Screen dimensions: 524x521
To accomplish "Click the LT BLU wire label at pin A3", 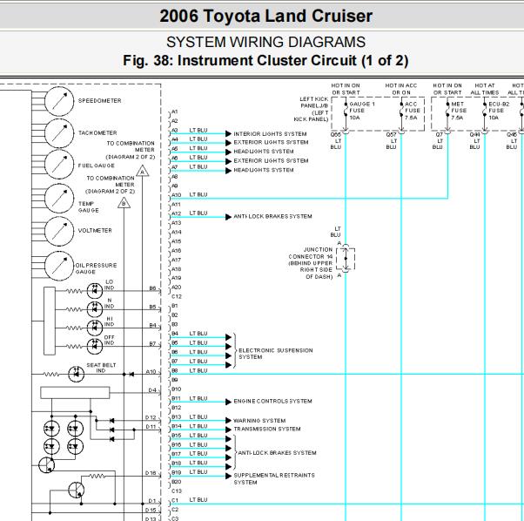I will (198, 130).
